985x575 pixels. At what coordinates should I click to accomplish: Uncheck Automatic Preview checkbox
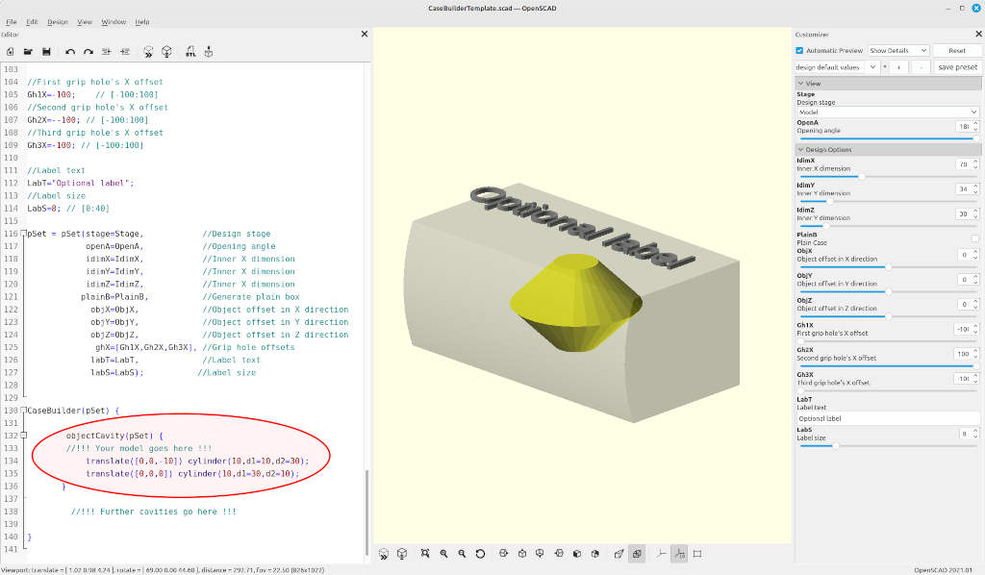799,50
